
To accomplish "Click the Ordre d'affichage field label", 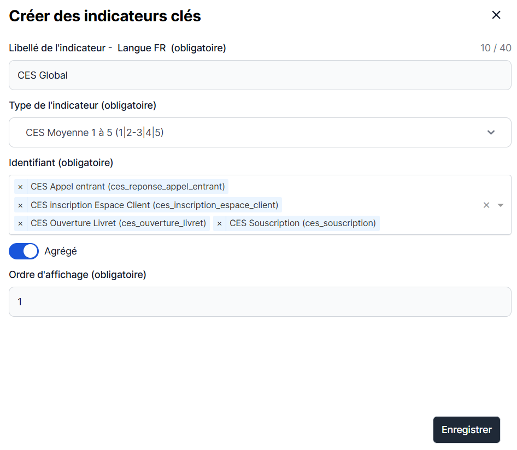I will pyautogui.click(x=78, y=275).
